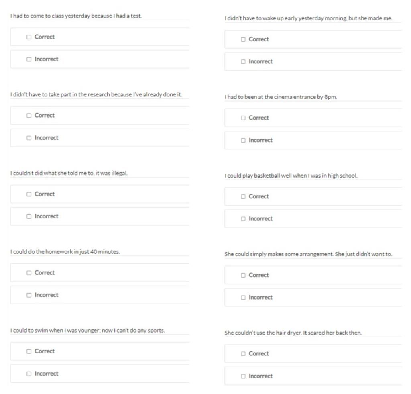Check Incorrect for 'had to been at cinema'

(x=243, y=141)
